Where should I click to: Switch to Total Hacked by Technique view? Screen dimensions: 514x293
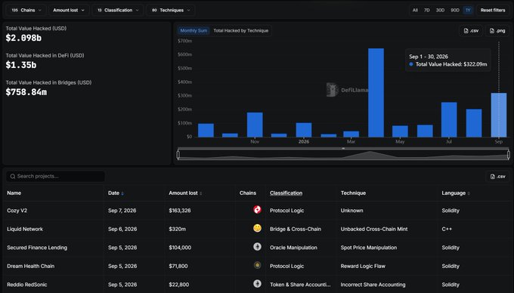point(241,30)
